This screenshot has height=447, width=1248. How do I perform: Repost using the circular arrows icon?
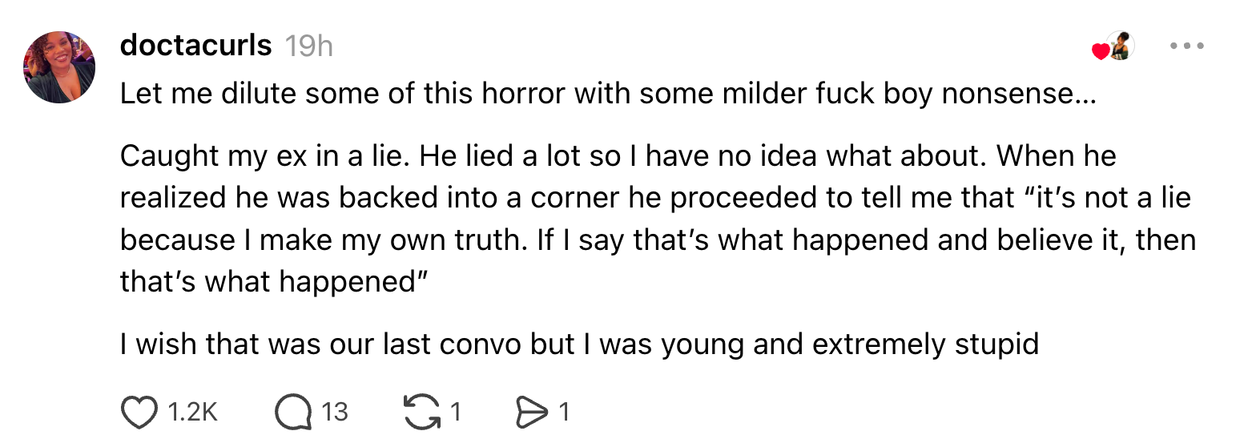[x=421, y=412]
